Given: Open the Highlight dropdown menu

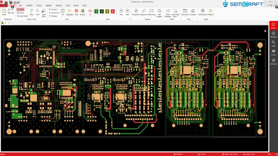Looking at the screenshot, I should tap(69, 16).
